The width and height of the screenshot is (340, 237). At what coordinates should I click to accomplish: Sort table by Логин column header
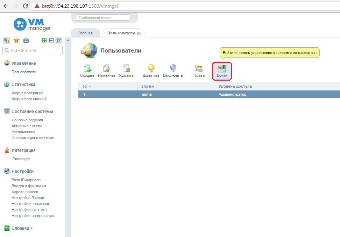point(176,86)
